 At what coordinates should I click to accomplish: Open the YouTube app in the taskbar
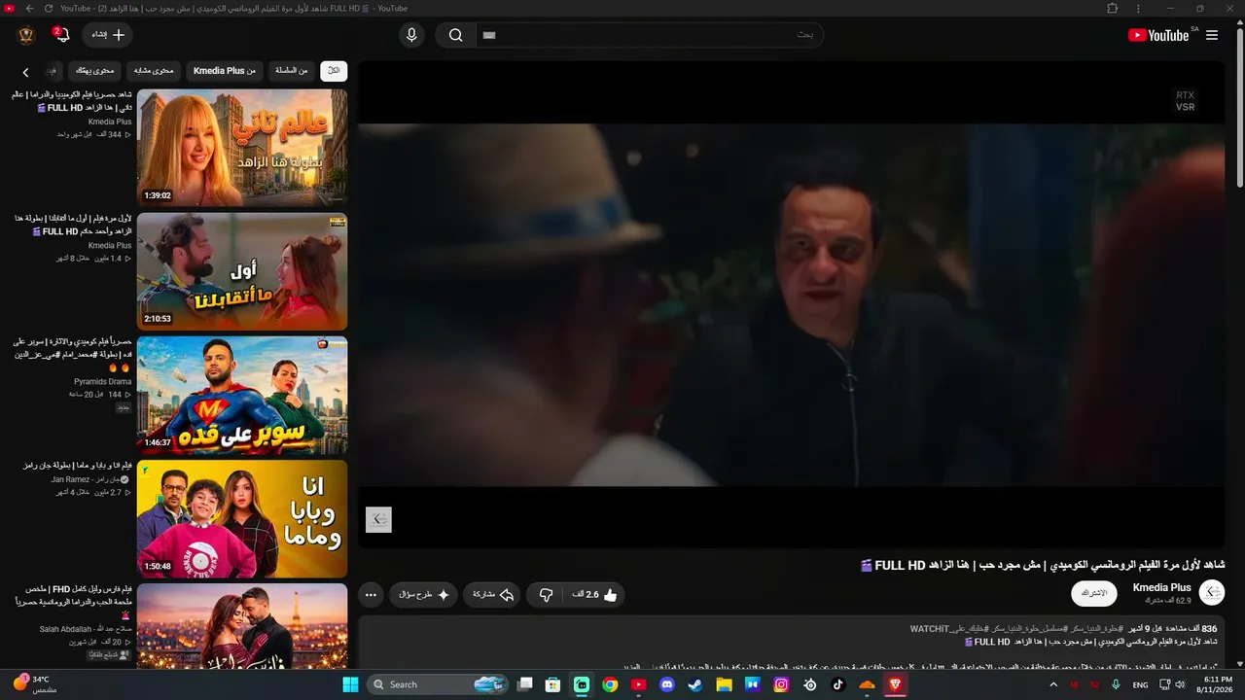[638, 684]
